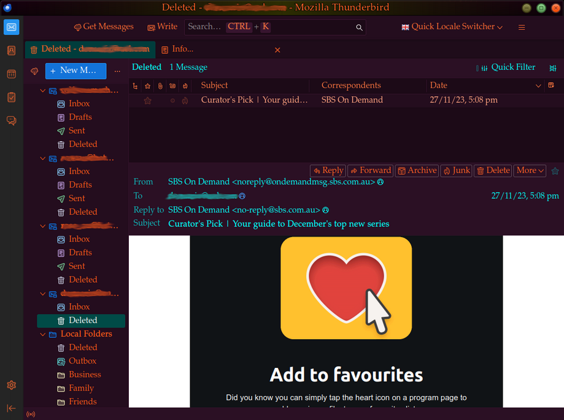
Task: Click the recipient contact icon
Action: [242, 196]
